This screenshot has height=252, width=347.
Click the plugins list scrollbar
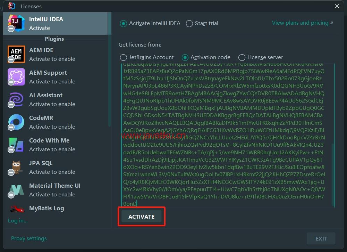tap(109, 70)
